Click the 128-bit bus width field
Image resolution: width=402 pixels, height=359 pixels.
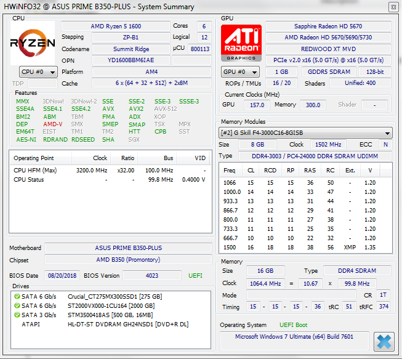pos(375,72)
